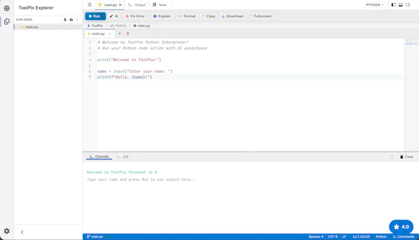
Task: Switch to the I/O tab
Action: click(x=123, y=157)
